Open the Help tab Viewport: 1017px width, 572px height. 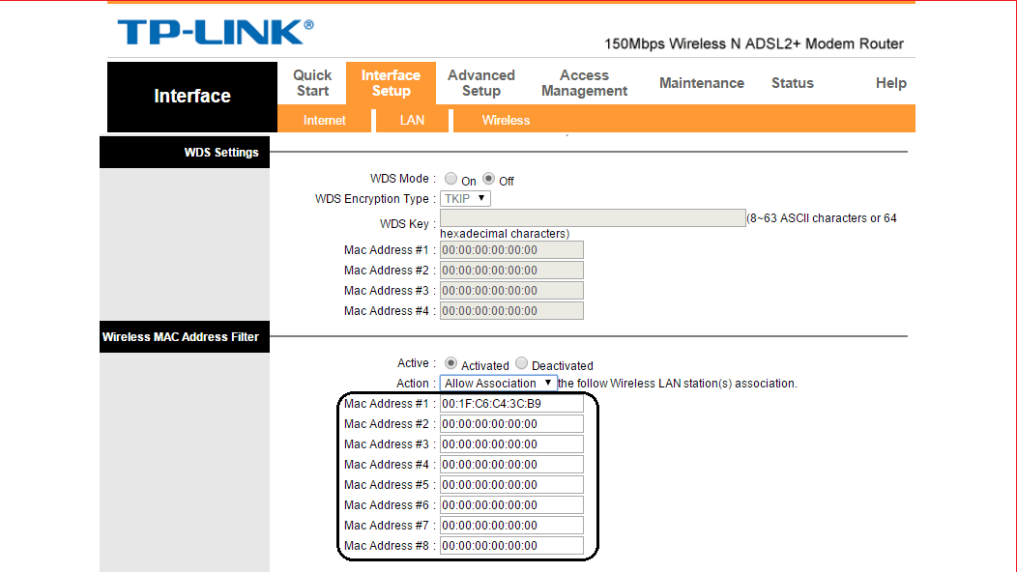click(x=890, y=83)
